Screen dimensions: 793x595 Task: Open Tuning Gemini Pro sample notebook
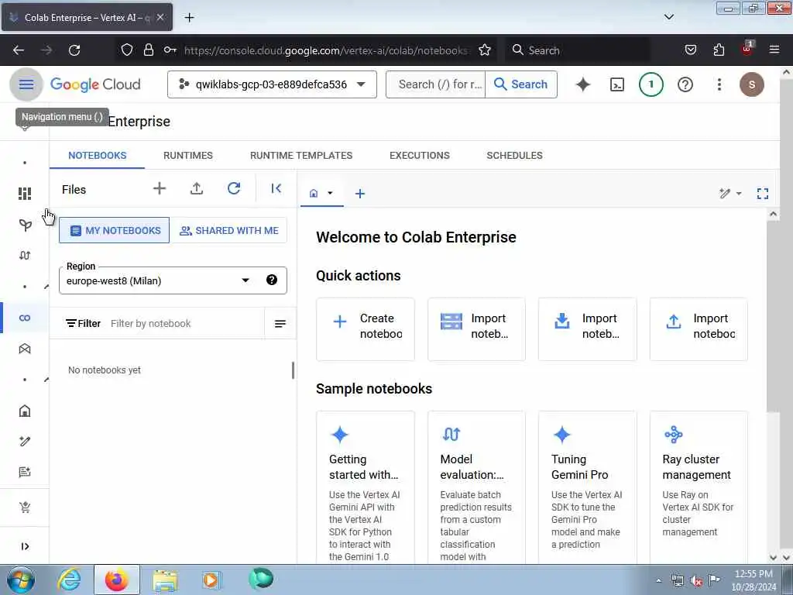(x=587, y=487)
